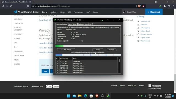
Task: Switch to the Brave browser in the taskbar
Action: click(97, 96)
